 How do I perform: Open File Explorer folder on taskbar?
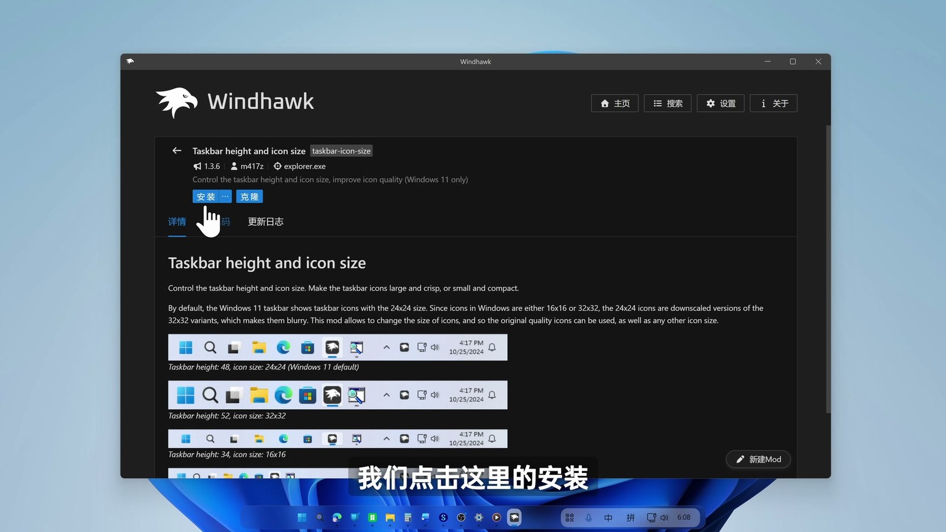(390, 518)
